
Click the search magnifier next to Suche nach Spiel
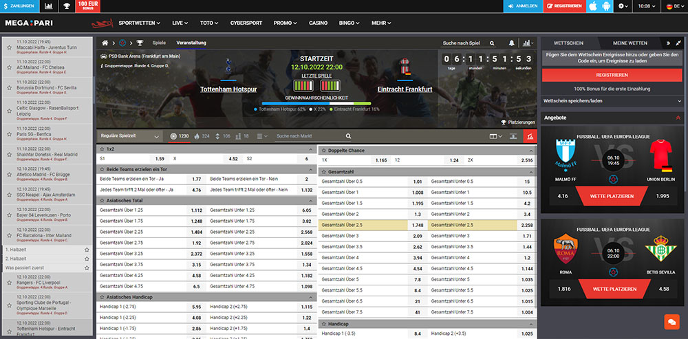click(493, 43)
